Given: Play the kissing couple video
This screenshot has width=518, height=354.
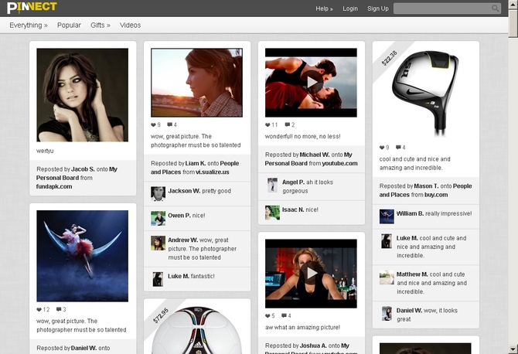Looking at the screenshot, I should point(312,82).
